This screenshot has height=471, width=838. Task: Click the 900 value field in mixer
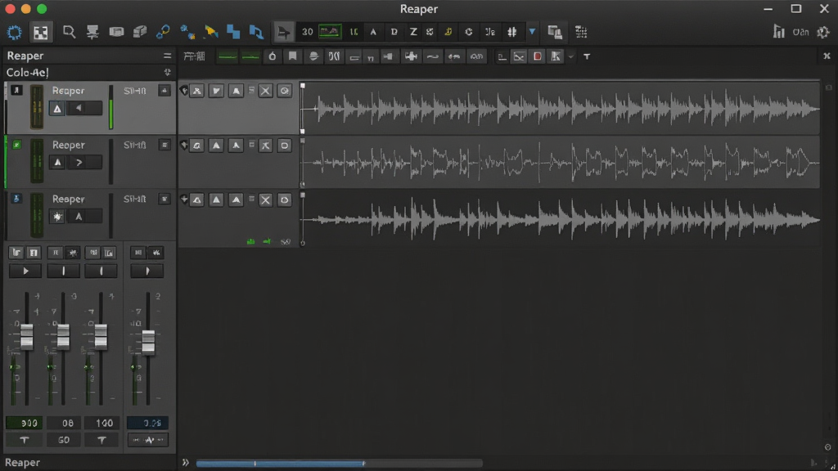coord(24,423)
